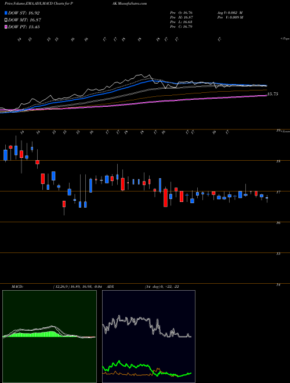The image size is (290, 383).
Task: Click the 'Pre L: 16.63' low value
Action: pyautogui.click(x=181, y=22)
